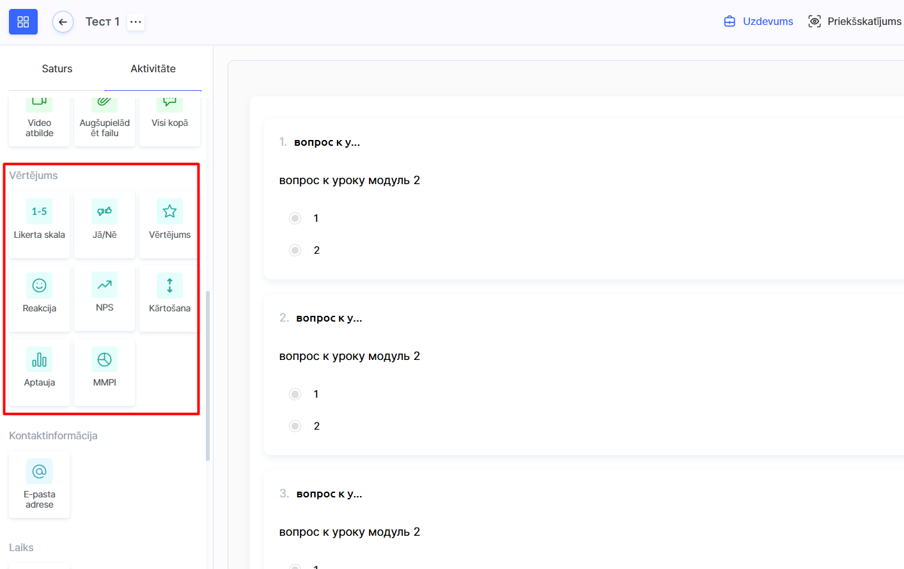Add a Likerta skala activity

point(40,221)
